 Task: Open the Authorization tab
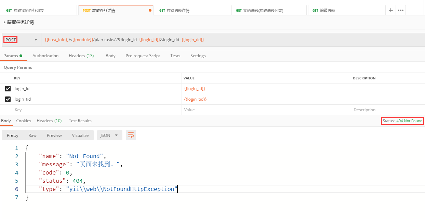(45, 56)
